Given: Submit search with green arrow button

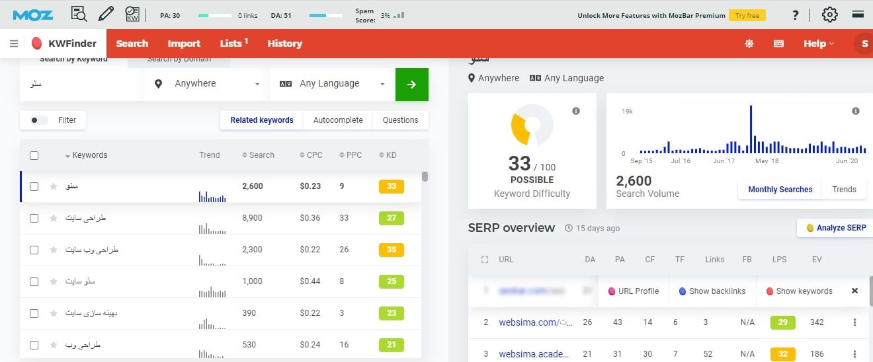Looking at the screenshot, I should click(412, 85).
